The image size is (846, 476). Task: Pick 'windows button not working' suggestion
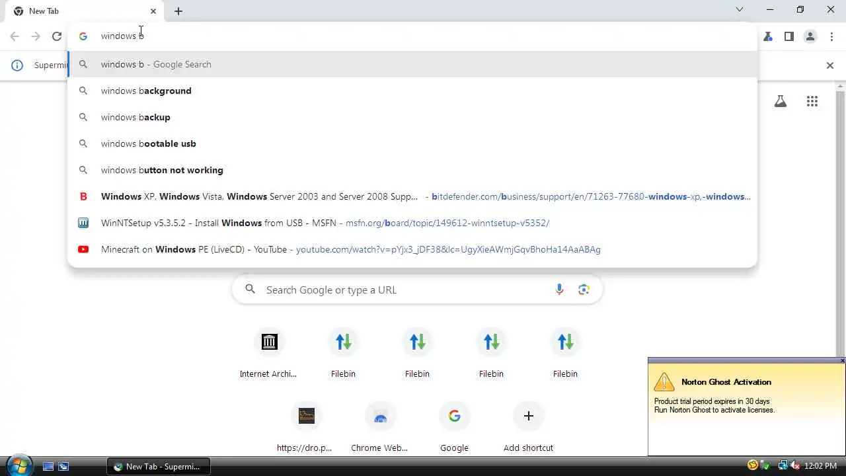tap(412, 170)
